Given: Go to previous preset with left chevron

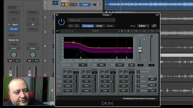Looking at the screenshot, I should pos(71,26).
